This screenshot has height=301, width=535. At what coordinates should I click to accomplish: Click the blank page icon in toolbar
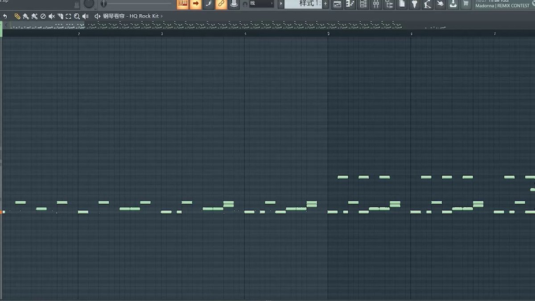tap(402, 4)
